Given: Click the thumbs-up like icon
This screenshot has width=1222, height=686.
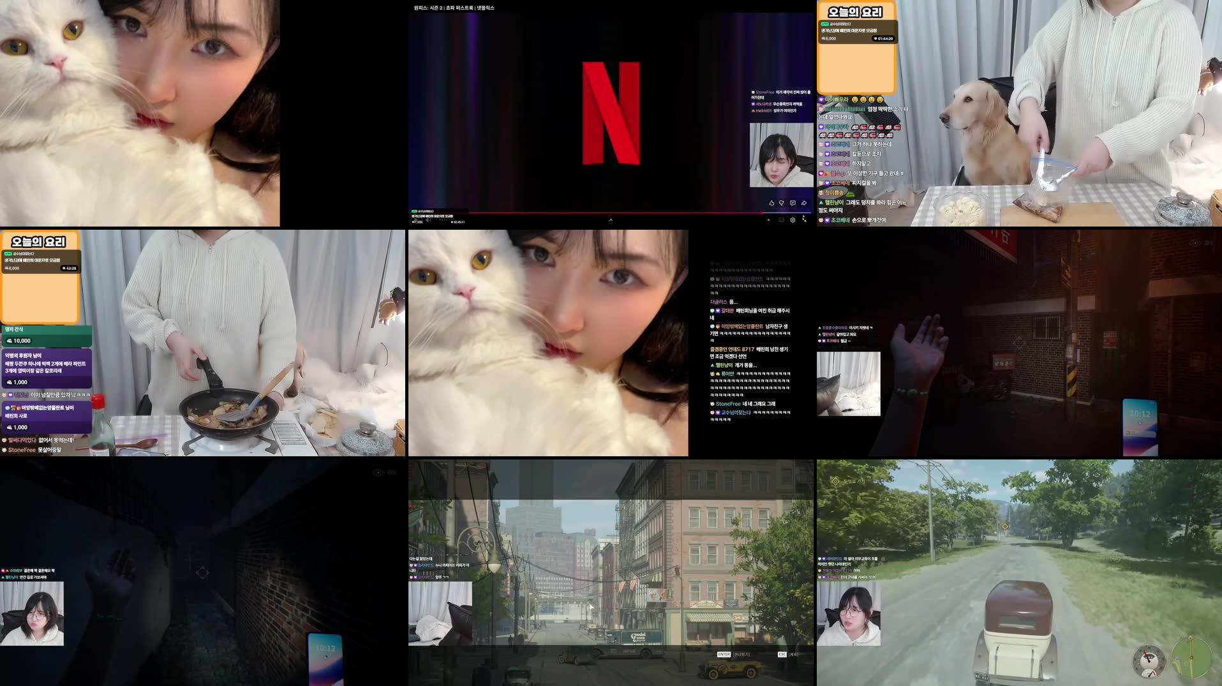Looking at the screenshot, I should pos(771,203).
